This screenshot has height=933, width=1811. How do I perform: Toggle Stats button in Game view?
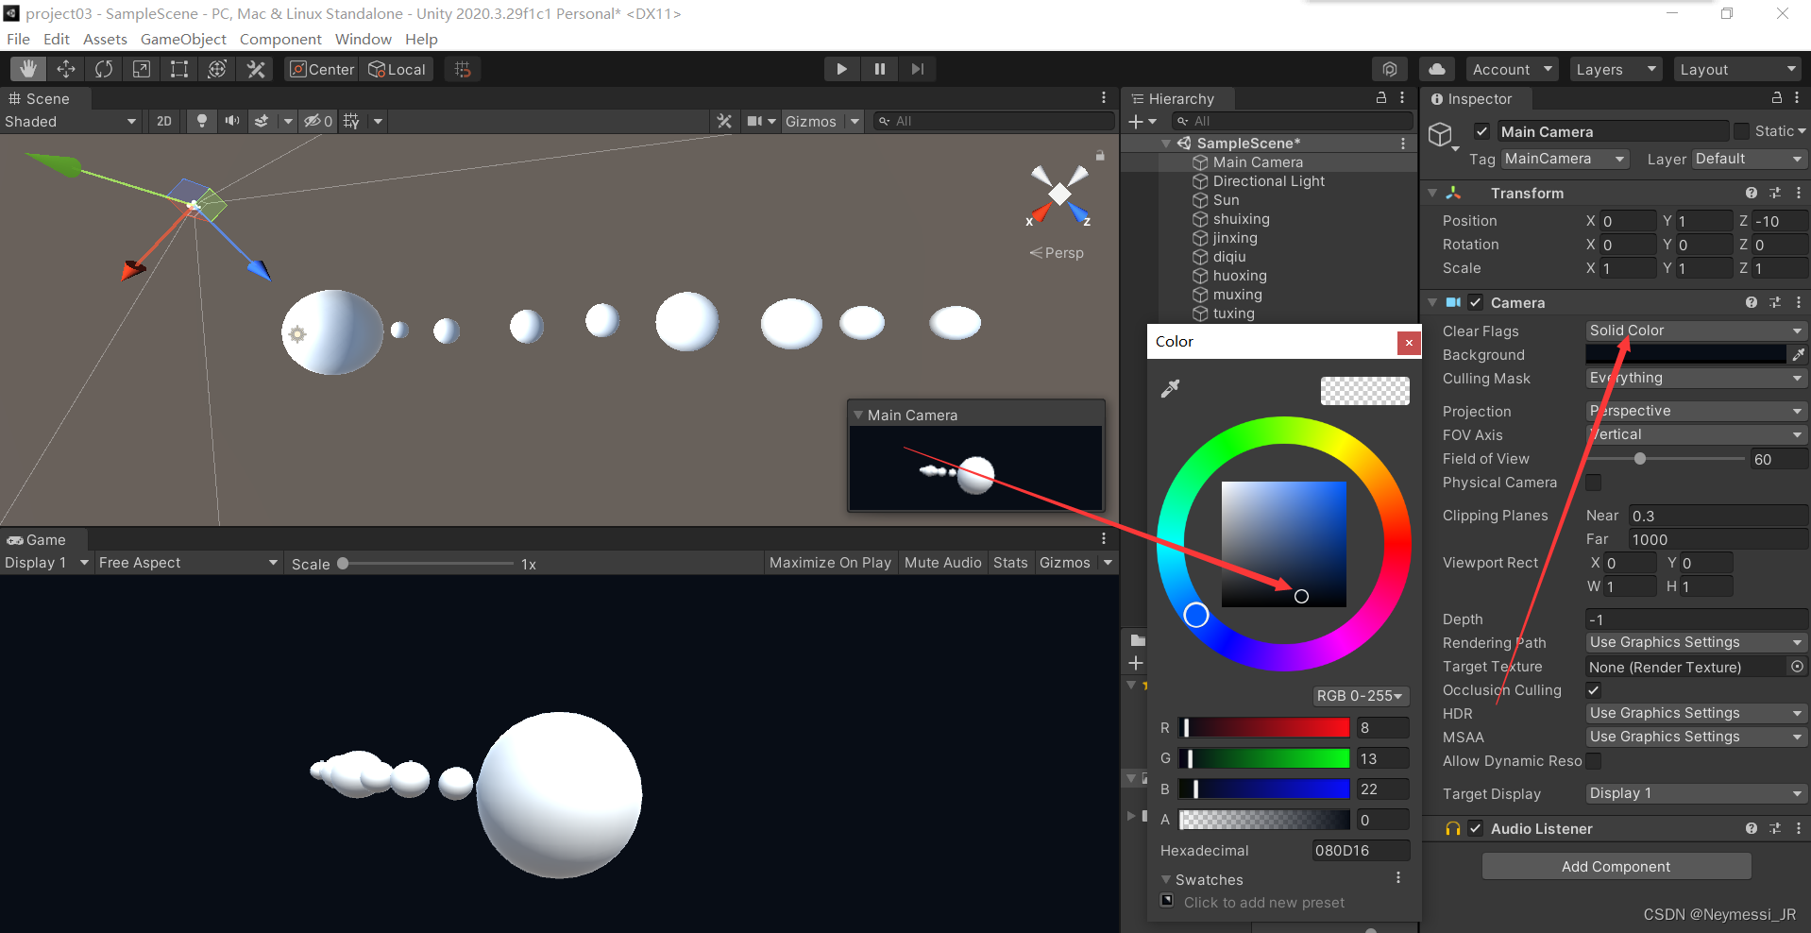tap(1010, 563)
